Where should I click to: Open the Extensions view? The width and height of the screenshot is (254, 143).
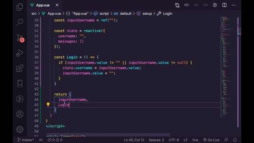click(20, 68)
